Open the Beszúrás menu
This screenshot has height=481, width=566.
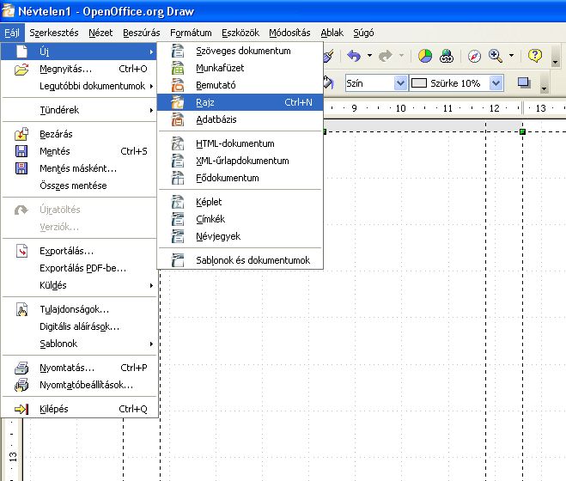point(141,33)
